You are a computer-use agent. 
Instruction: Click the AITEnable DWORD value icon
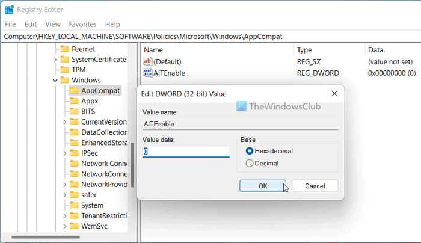[x=147, y=73]
